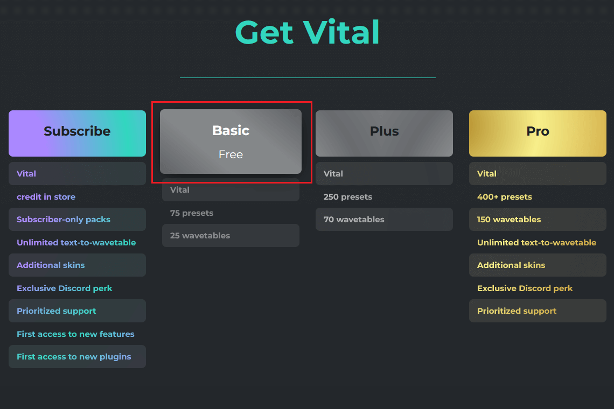
Task: Select First access to new plugins
Action: pos(77,357)
